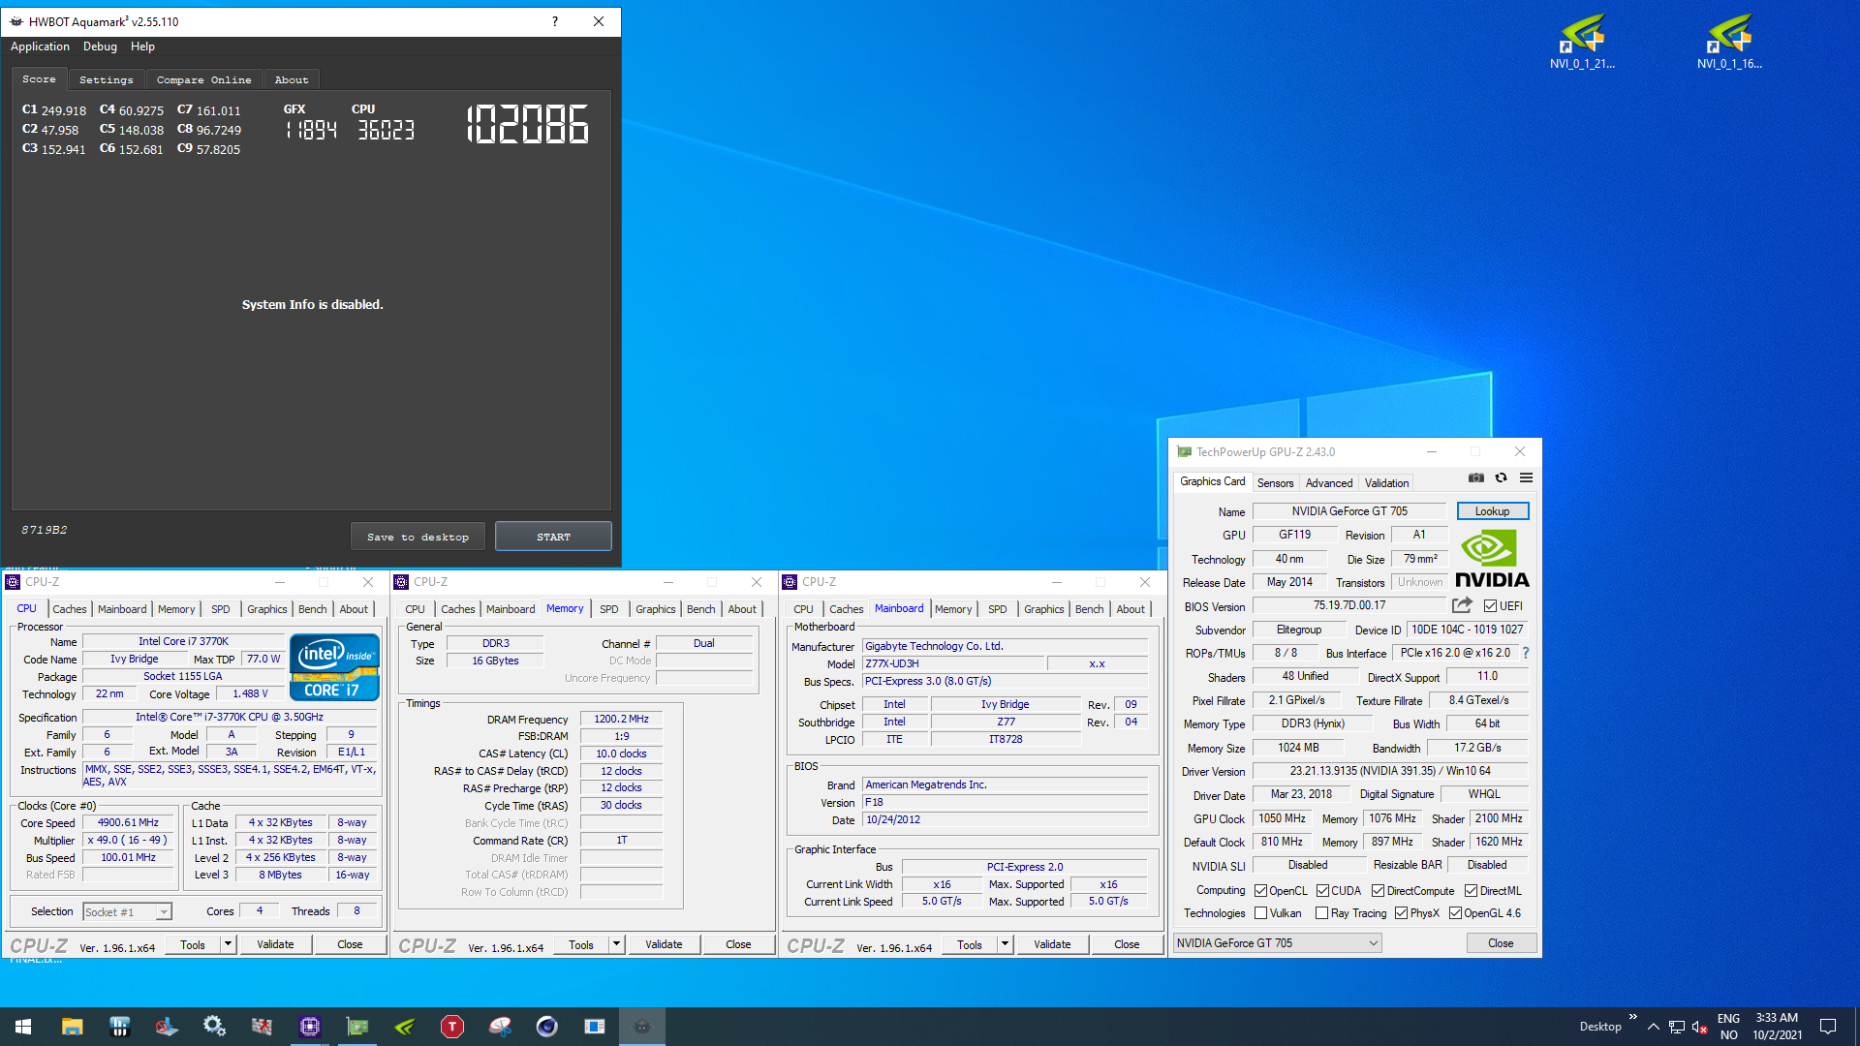Click the firewall brick wall taskbar icon

[x=262, y=1027]
